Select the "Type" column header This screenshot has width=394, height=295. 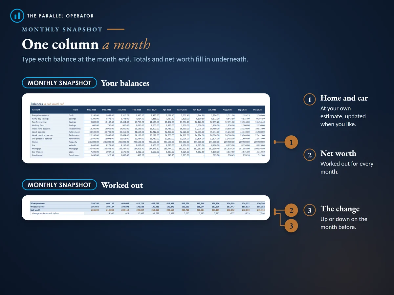point(76,110)
